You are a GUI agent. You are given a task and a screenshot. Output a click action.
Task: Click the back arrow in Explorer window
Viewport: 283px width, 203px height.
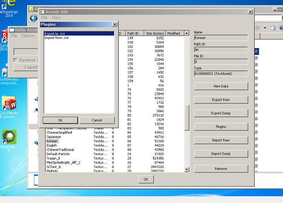pyautogui.click(x=34, y=18)
